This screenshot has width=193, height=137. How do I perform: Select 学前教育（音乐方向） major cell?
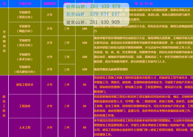point(25,42)
